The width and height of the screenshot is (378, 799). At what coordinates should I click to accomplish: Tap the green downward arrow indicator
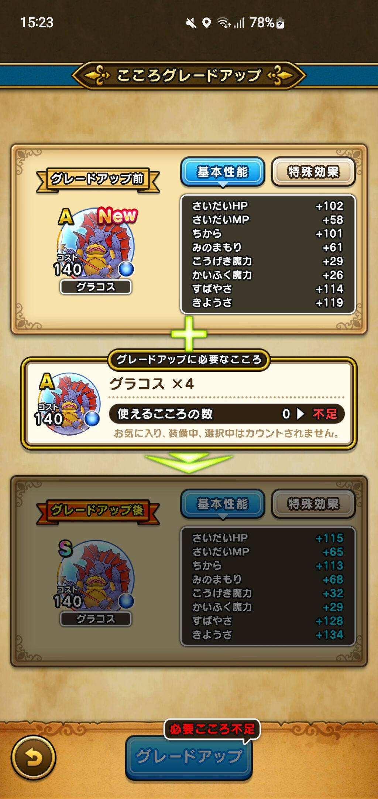click(189, 462)
